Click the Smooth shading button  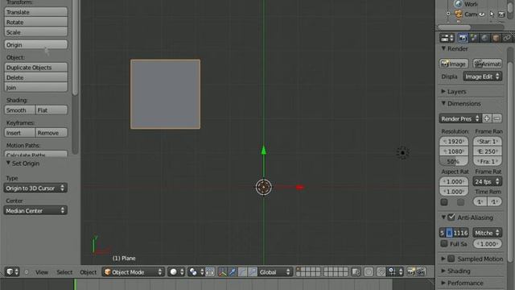tap(19, 110)
